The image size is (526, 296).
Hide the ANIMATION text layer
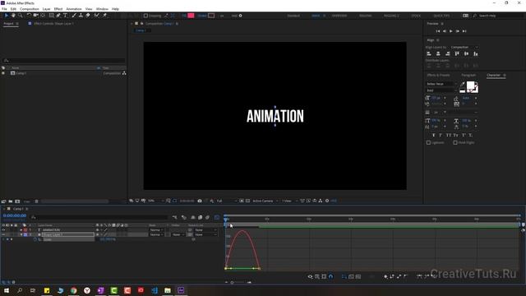pos(3,230)
